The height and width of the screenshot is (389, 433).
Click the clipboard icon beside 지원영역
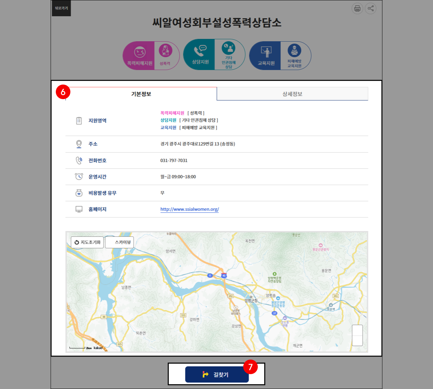pos(79,121)
